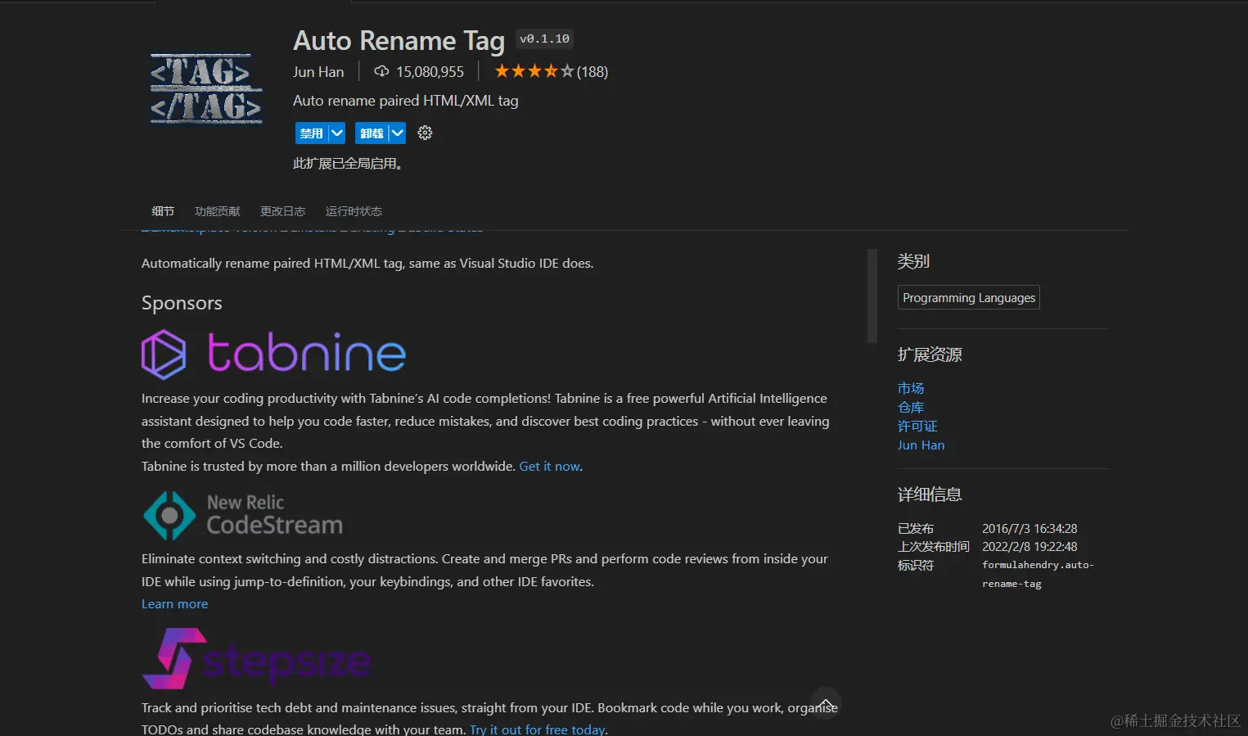Follow the Tabnine 'Get it now' link
Screen dimensions: 1248x736
click(x=550, y=466)
